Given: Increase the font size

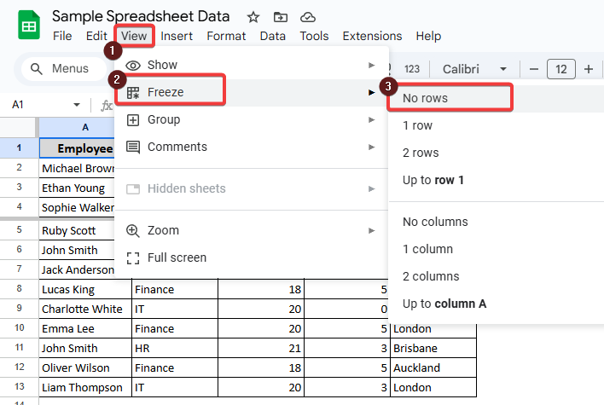Looking at the screenshot, I should tap(589, 69).
